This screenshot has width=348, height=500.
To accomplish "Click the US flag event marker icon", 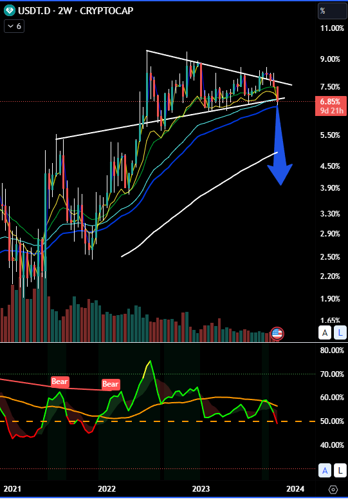I will 277,334.
